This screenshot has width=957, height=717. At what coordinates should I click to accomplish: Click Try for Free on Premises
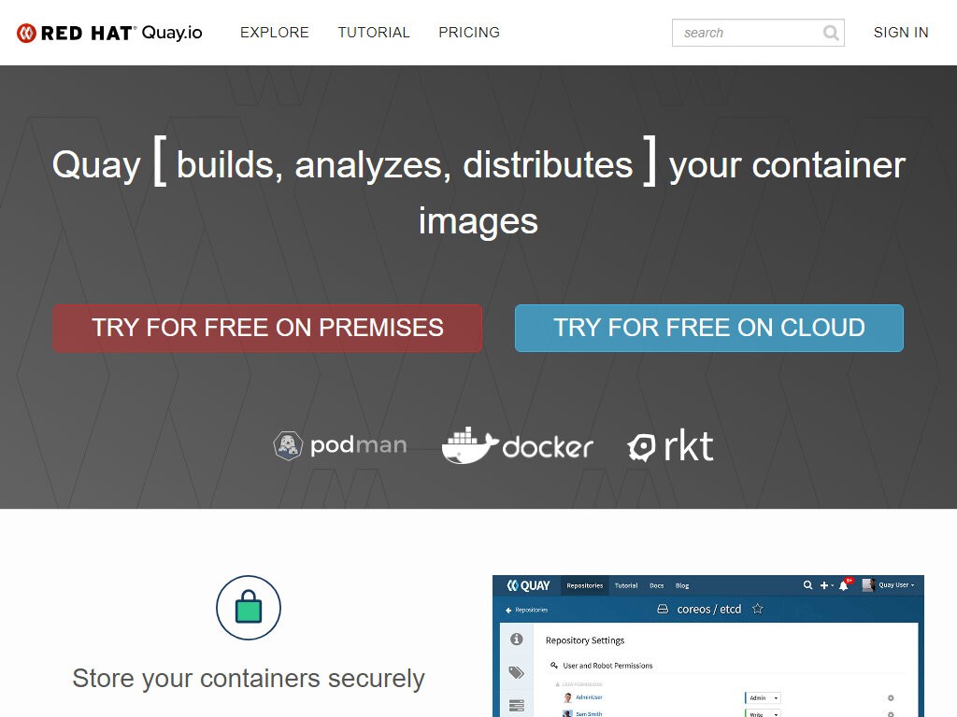pos(267,328)
